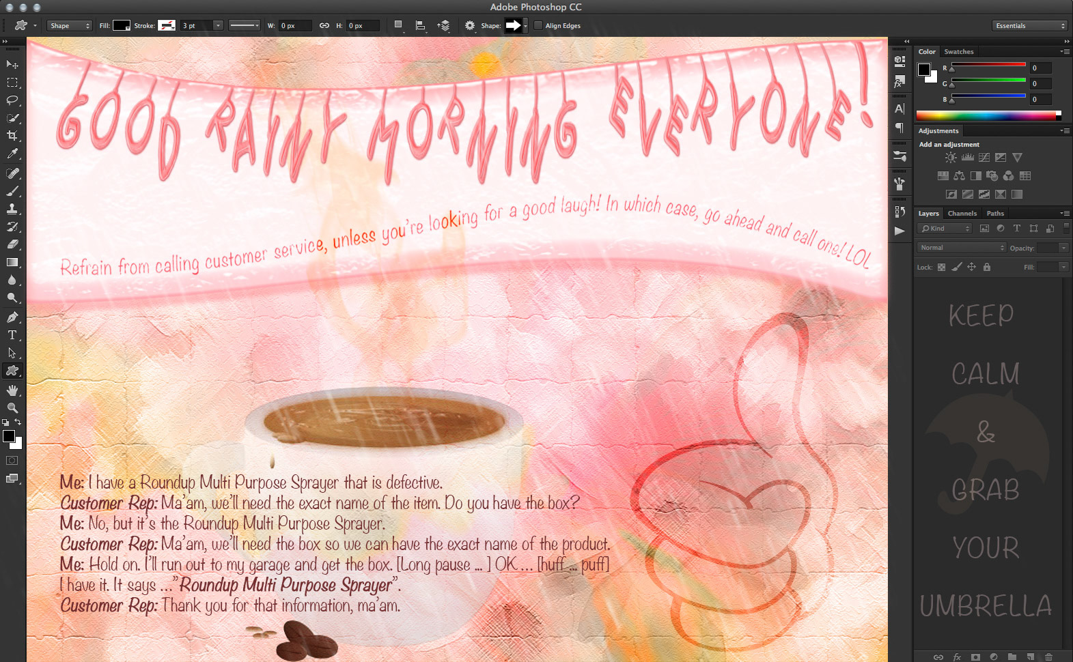This screenshot has height=662, width=1073.
Task: Select the Gradient tool
Action: [x=12, y=262]
